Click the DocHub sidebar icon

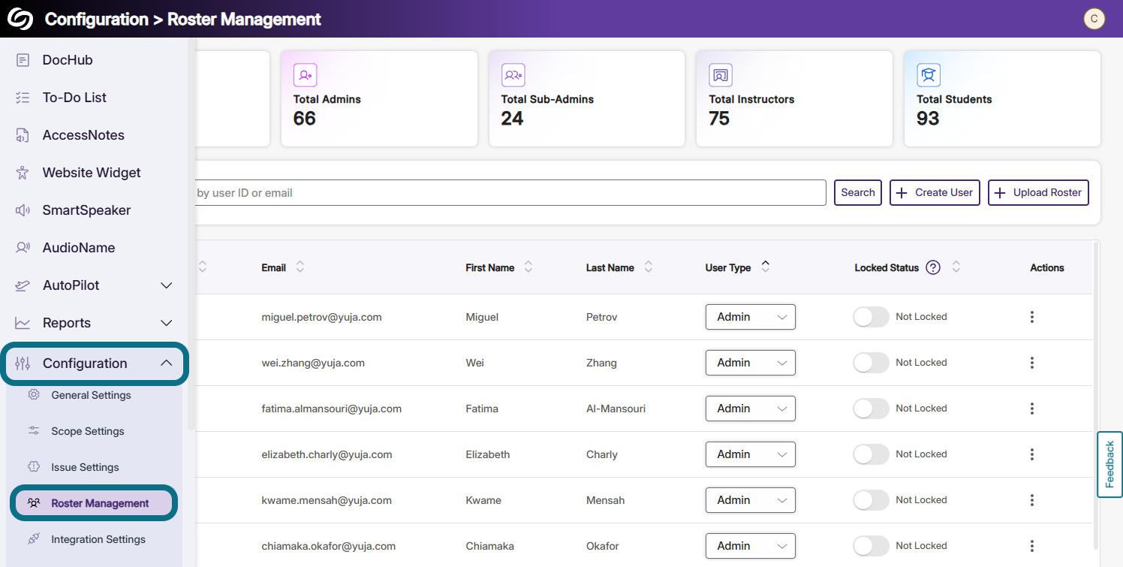point(23,60)
